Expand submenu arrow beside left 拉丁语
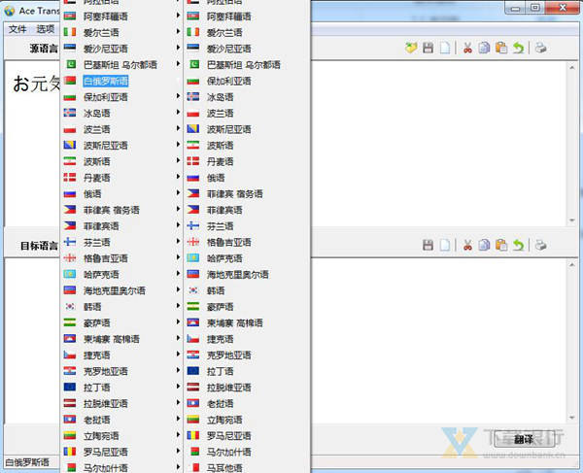This screenshot has height=473, width=583. pyautogui.click(x=178, y=387)
